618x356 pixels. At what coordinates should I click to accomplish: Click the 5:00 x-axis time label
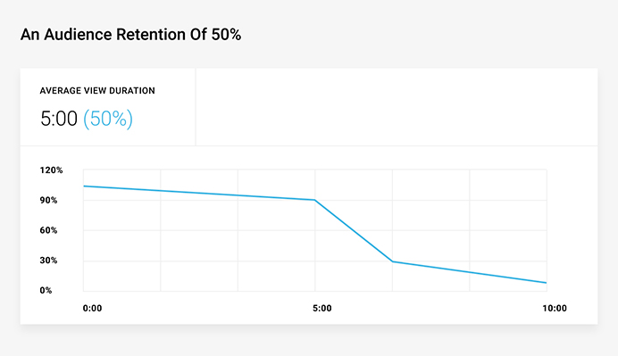point(322,309)
